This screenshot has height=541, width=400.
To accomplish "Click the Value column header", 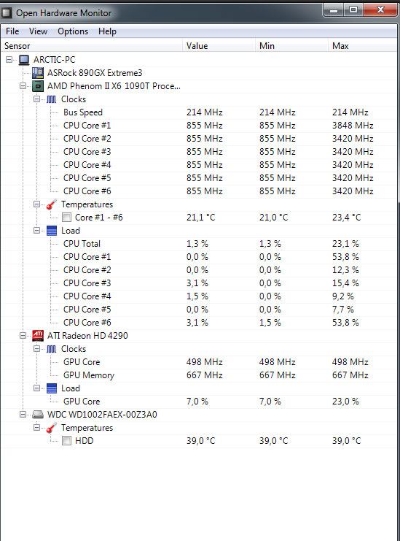I will coord(219,46).
